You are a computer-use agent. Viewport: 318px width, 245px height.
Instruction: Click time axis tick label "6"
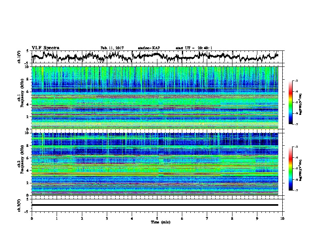point(182,219)
